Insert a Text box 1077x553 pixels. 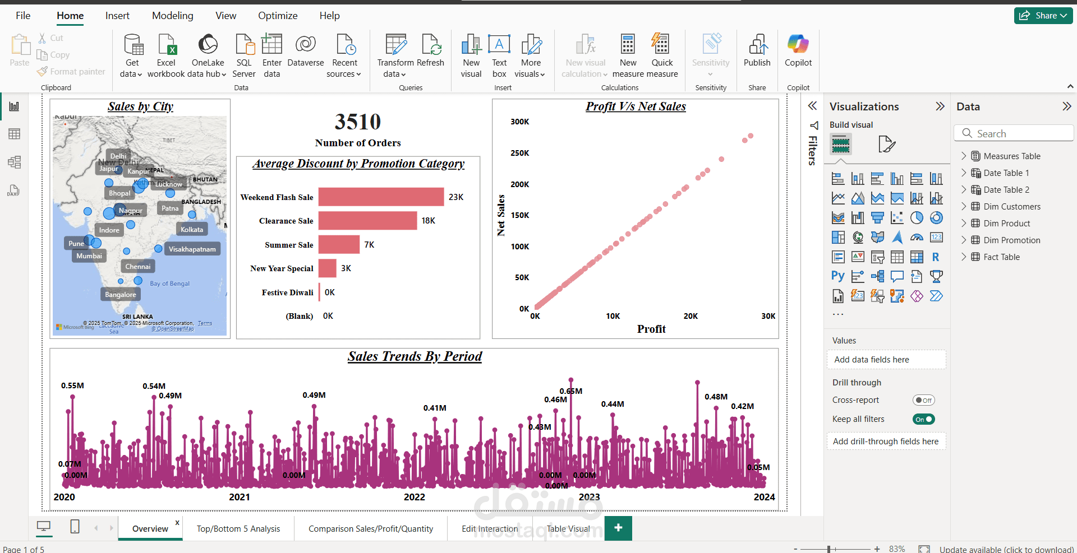pyautogui.click(x=499, y=56)
